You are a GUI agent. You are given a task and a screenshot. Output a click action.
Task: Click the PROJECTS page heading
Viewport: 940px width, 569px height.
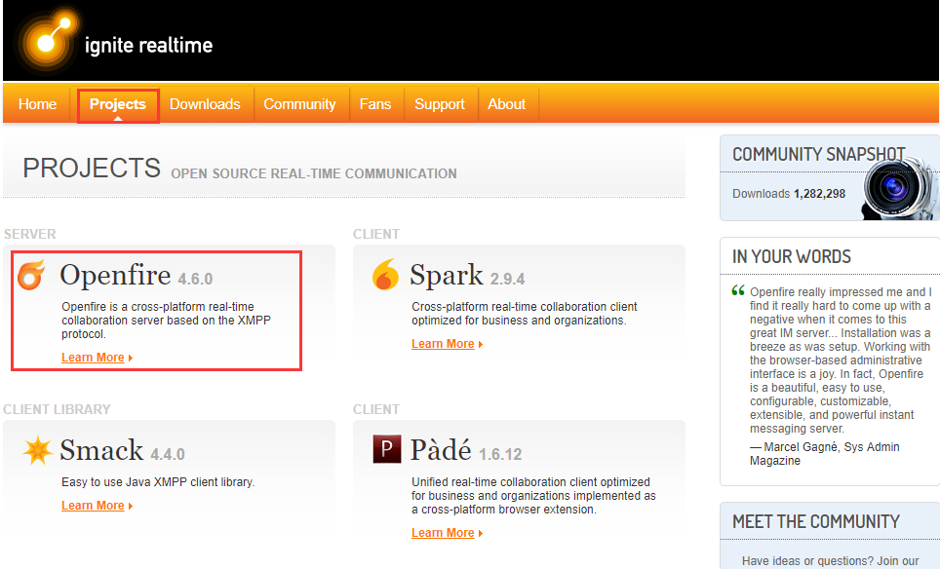click(x=92, y=168)
